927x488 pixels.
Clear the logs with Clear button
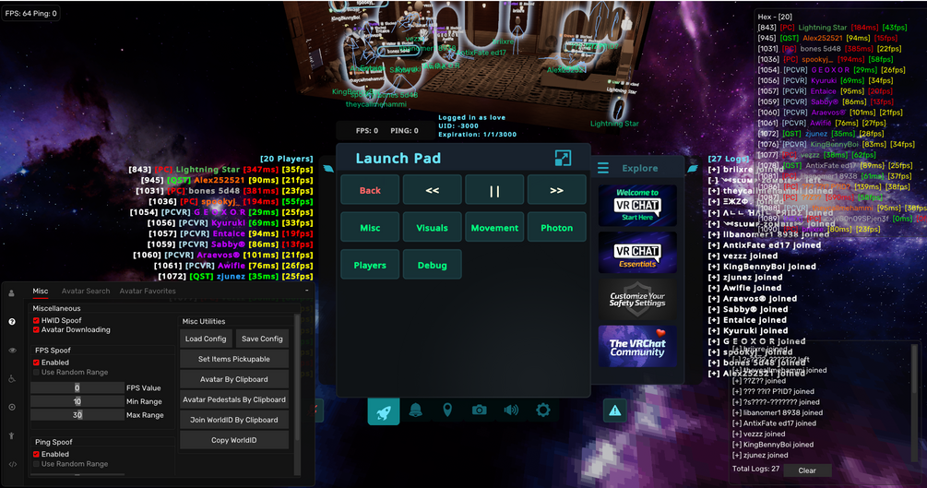[x=807, y=470]
